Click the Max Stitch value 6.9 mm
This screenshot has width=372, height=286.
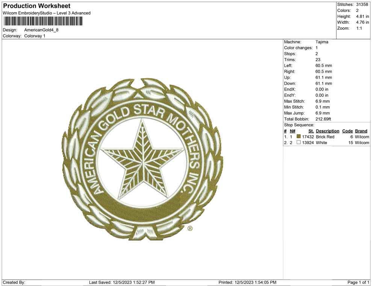pyautogui.click(x=323, y=101)
